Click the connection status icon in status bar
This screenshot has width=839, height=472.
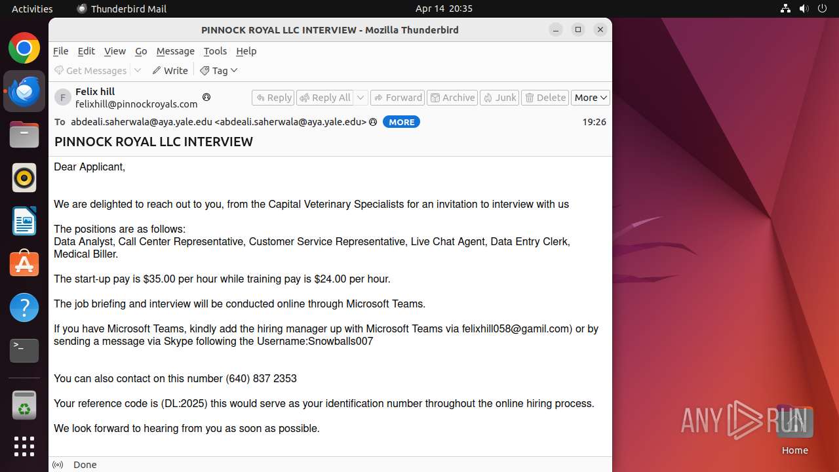[58, 465]
